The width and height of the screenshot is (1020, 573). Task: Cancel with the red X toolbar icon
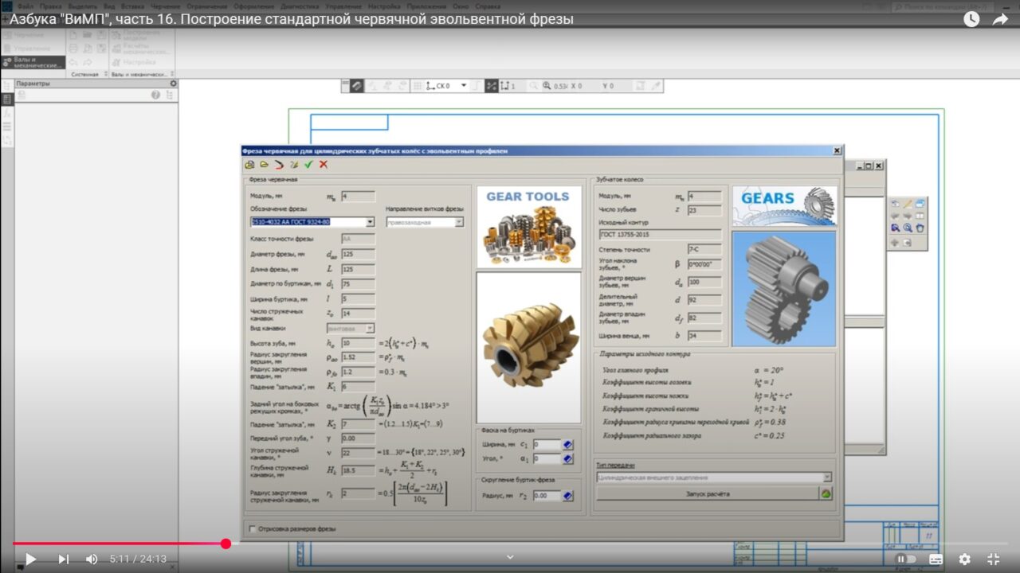pyautogui.click(x=324, y=165)
